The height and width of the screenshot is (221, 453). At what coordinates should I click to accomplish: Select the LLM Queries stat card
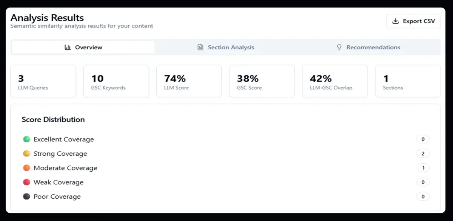(43, 81)
